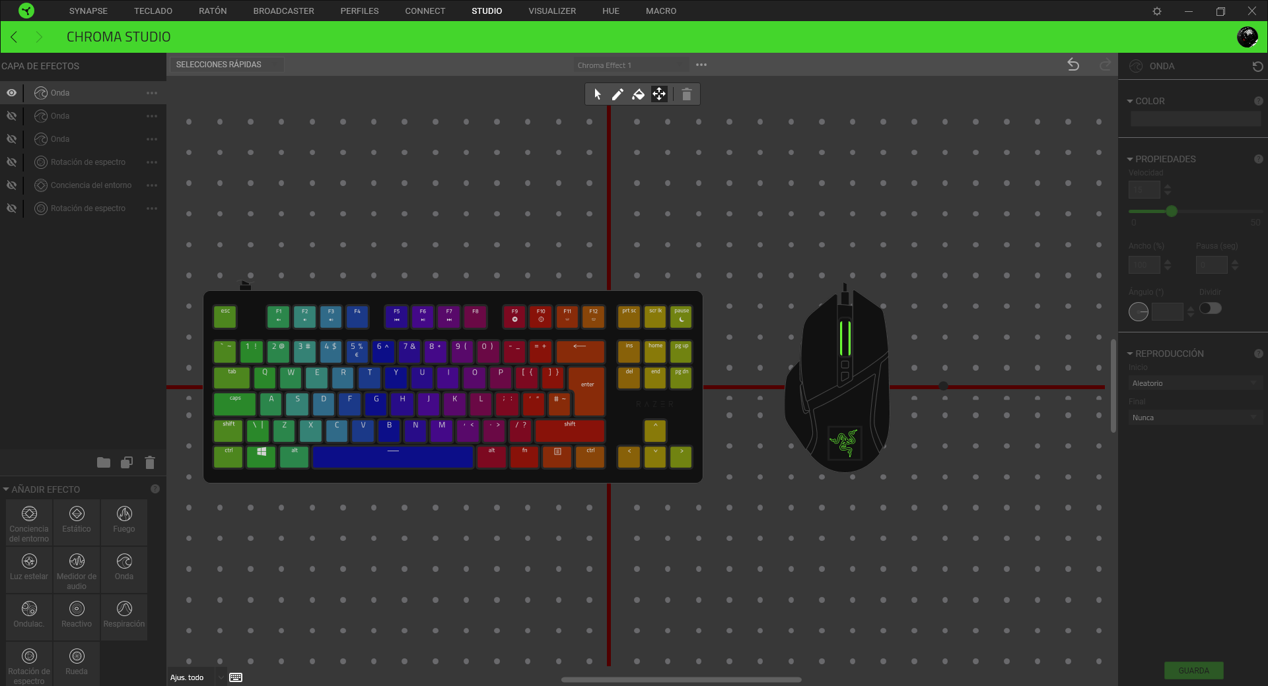Switch to the RATÓN tab

pos(213,11)
